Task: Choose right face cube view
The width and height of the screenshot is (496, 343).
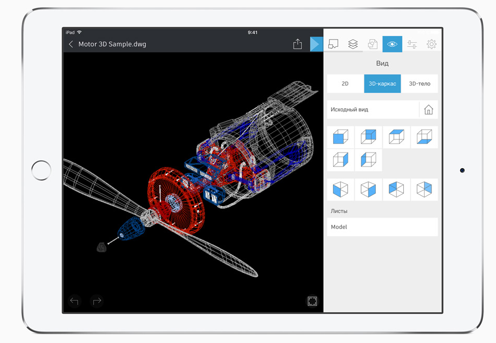Action: pos(341,160)
